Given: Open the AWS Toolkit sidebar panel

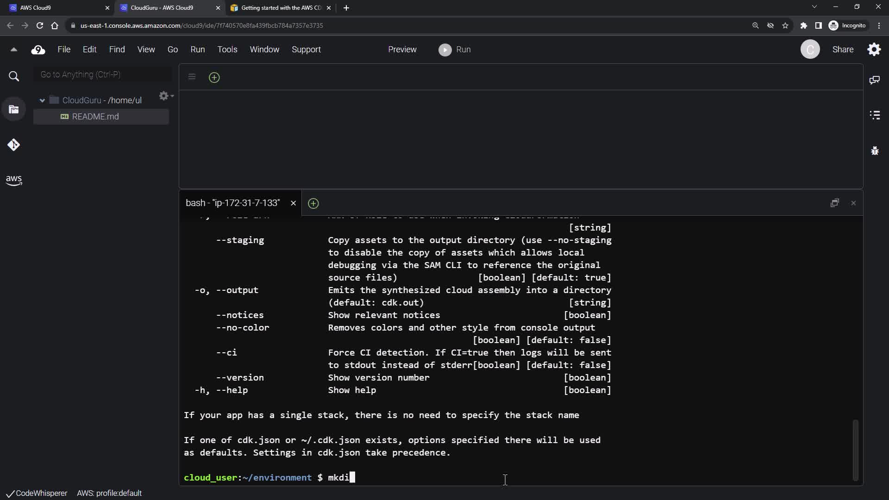Looking at the screenshot, I should pos(13,180).
